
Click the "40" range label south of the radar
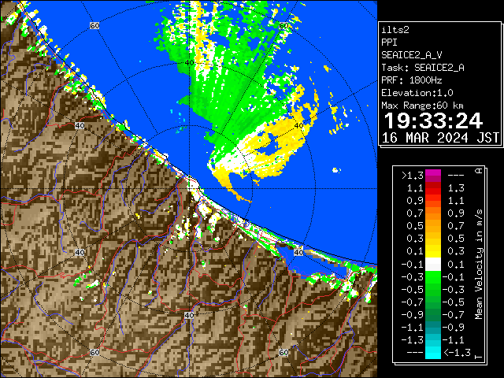(189, 315)
